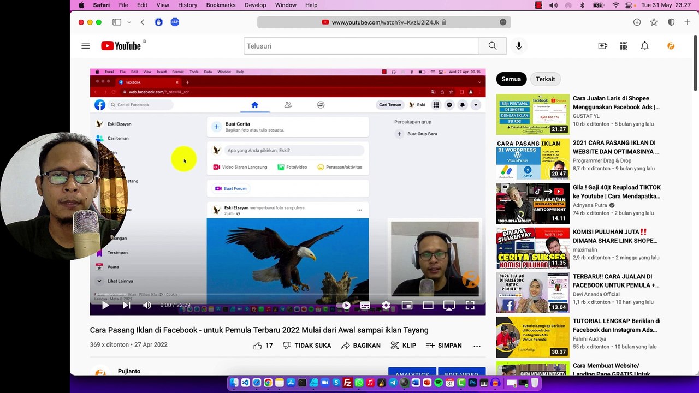Go to the YouTube home logo
The height and width of the screenshot is (393, 699).
(121, 46)
